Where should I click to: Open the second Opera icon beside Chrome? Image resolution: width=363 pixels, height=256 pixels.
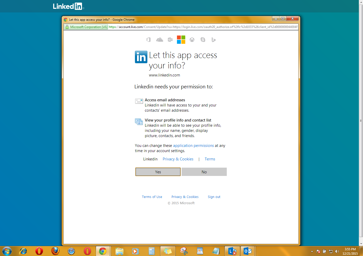tap(87, 251)
